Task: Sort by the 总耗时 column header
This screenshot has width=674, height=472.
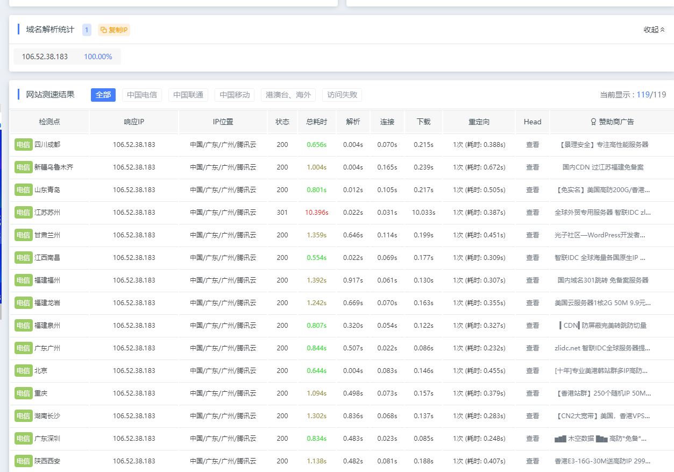Action: pyautogui.click(x=316, y=122)
